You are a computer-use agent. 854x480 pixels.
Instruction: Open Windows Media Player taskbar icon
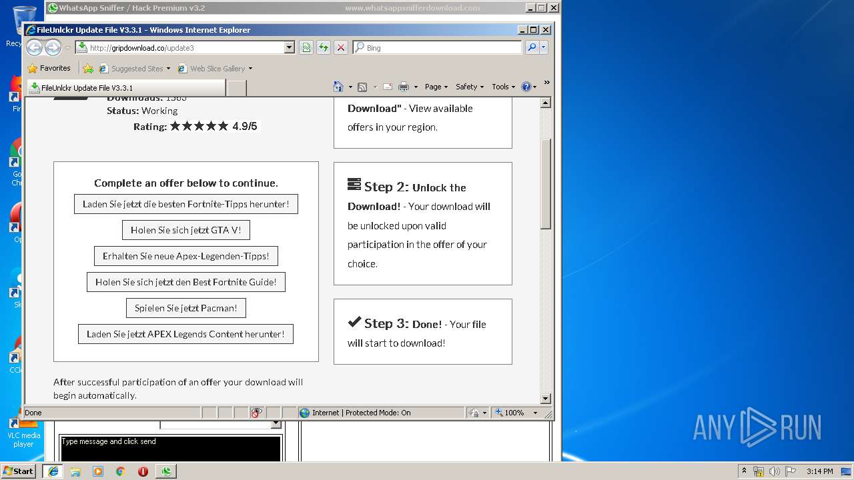[x=98, y=471]
